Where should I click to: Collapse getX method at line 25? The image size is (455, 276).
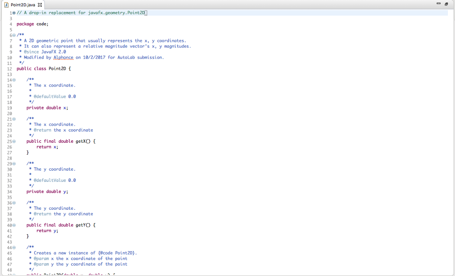14,141
